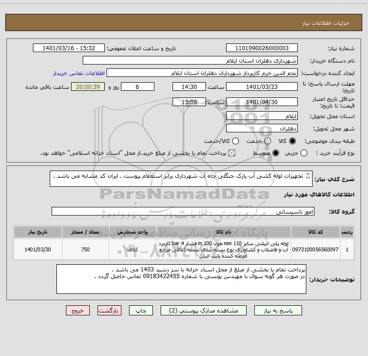
Task: Click the need number field 1101090026000003
Action: [x=262, y=48]
